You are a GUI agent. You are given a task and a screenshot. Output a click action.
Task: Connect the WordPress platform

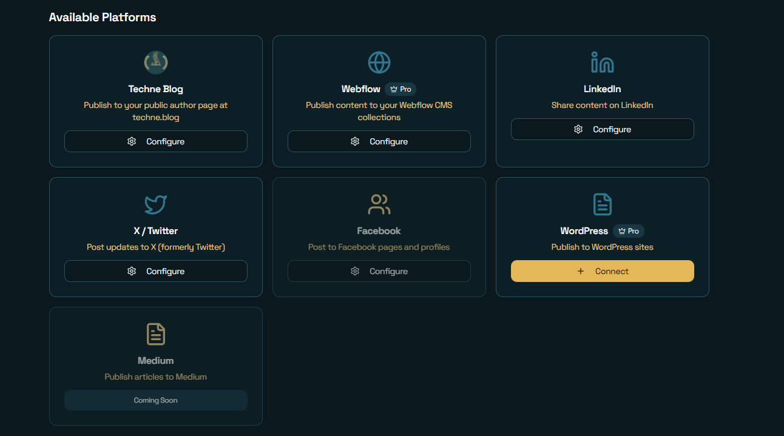tap(603, 271)
